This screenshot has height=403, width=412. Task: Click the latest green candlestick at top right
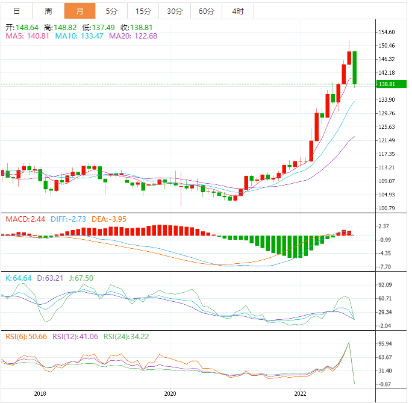pyautogui.click(x=355, y=67)
